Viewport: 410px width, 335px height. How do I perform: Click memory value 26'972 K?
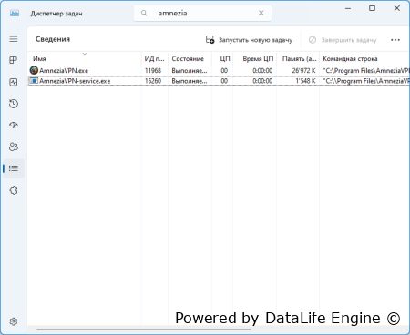303,70
